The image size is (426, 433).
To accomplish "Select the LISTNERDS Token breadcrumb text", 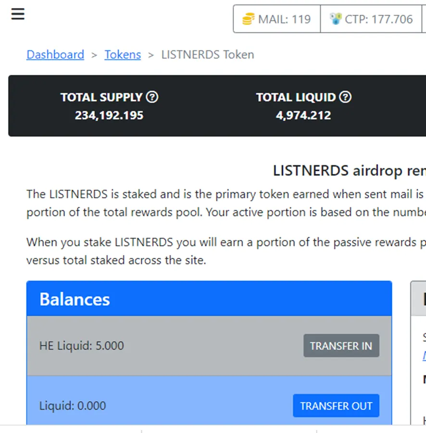I will [208, 54].
